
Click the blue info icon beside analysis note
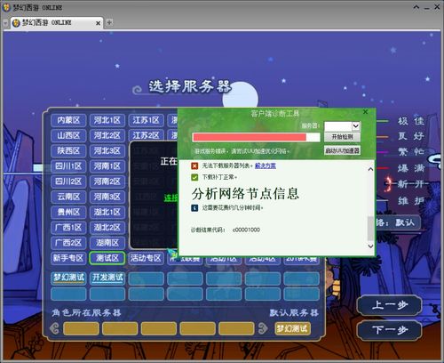coord(194,208)
